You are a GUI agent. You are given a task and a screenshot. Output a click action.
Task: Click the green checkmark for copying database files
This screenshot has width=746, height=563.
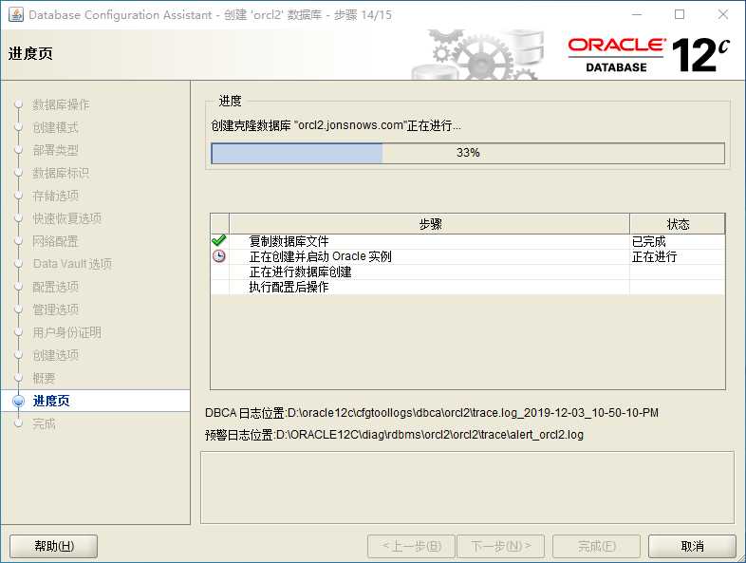(x=219, y=241)
